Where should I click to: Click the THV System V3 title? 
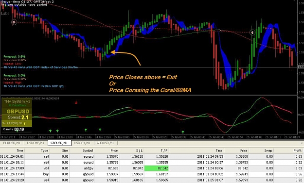(17, 101)
